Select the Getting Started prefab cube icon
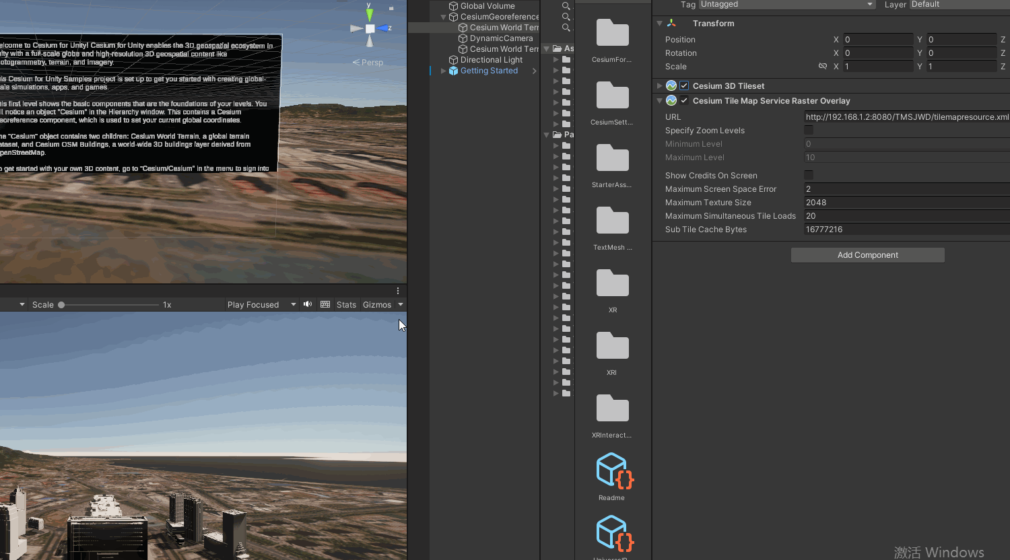 [x=453, y=71]
